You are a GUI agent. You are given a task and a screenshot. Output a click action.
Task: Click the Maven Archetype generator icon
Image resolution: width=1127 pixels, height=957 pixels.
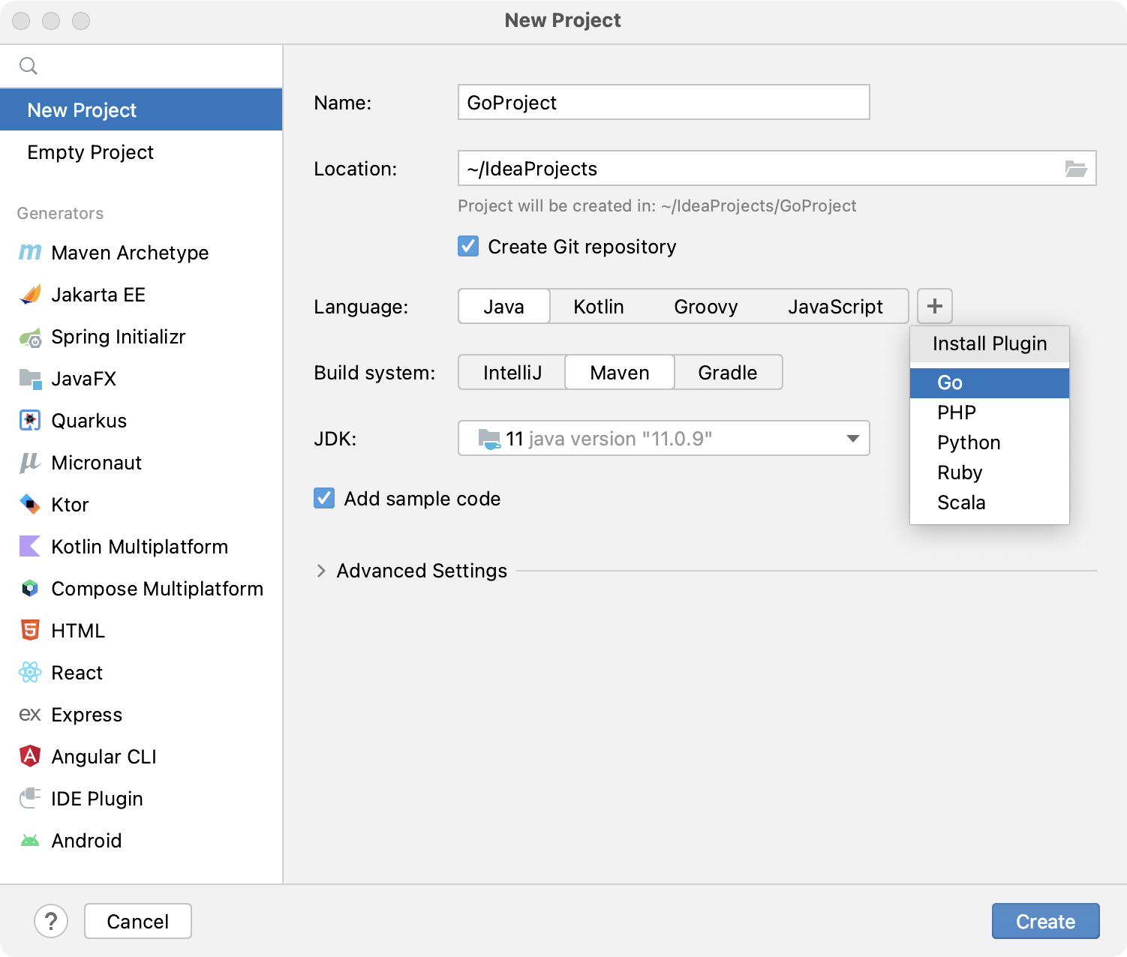pos(30,253)
